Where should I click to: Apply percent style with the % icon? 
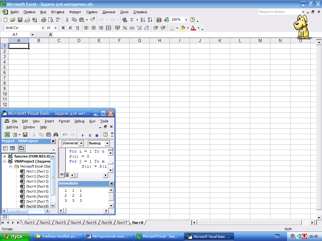pos(125,28)
